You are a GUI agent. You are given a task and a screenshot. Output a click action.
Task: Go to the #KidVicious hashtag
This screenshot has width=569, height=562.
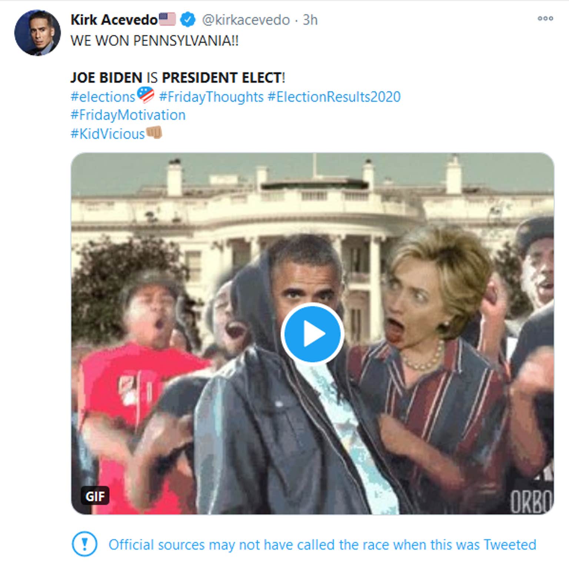coord(107,134)
